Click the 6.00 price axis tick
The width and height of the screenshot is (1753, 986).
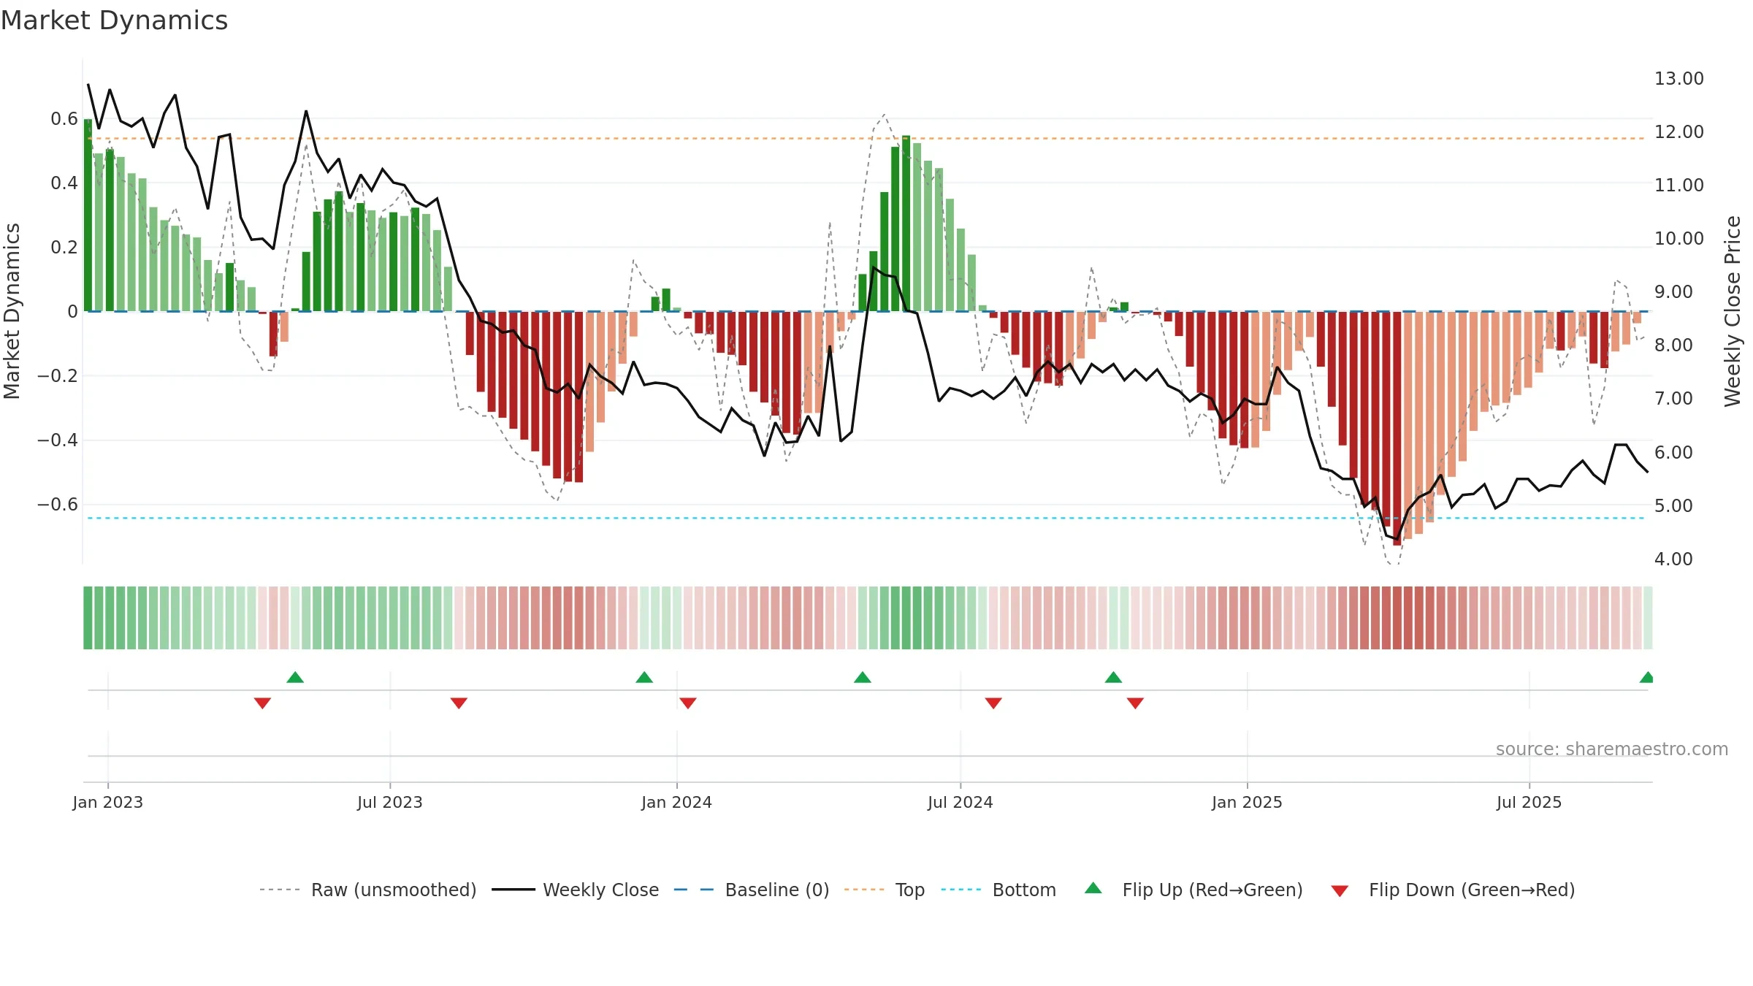1673,452
